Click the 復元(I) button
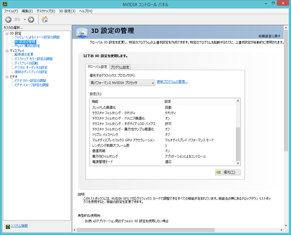The height and width of the screenshot is (235, 291). pyautogui.click(x=227, y=172)
